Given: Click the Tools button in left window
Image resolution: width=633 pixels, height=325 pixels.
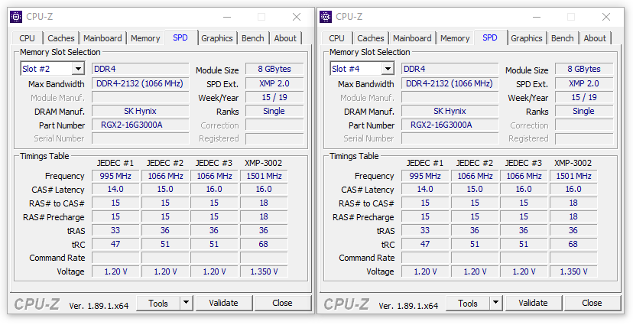Looking at the screenshot, I should coord(158,303).
